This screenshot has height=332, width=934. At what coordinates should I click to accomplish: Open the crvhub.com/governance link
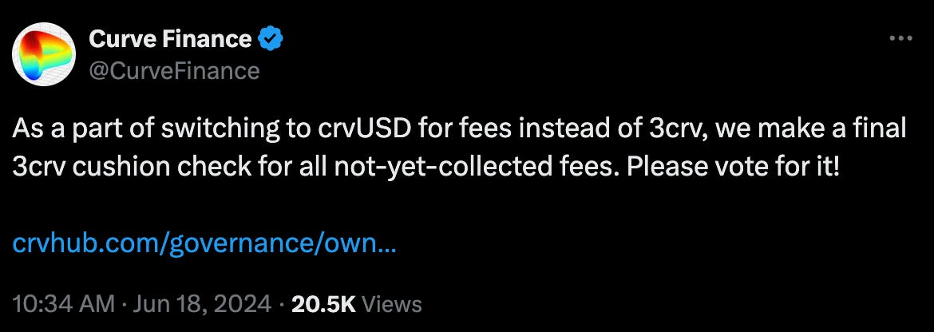point(204,244)
